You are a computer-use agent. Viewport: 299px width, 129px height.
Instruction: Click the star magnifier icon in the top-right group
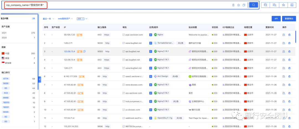tap(283, 5)
